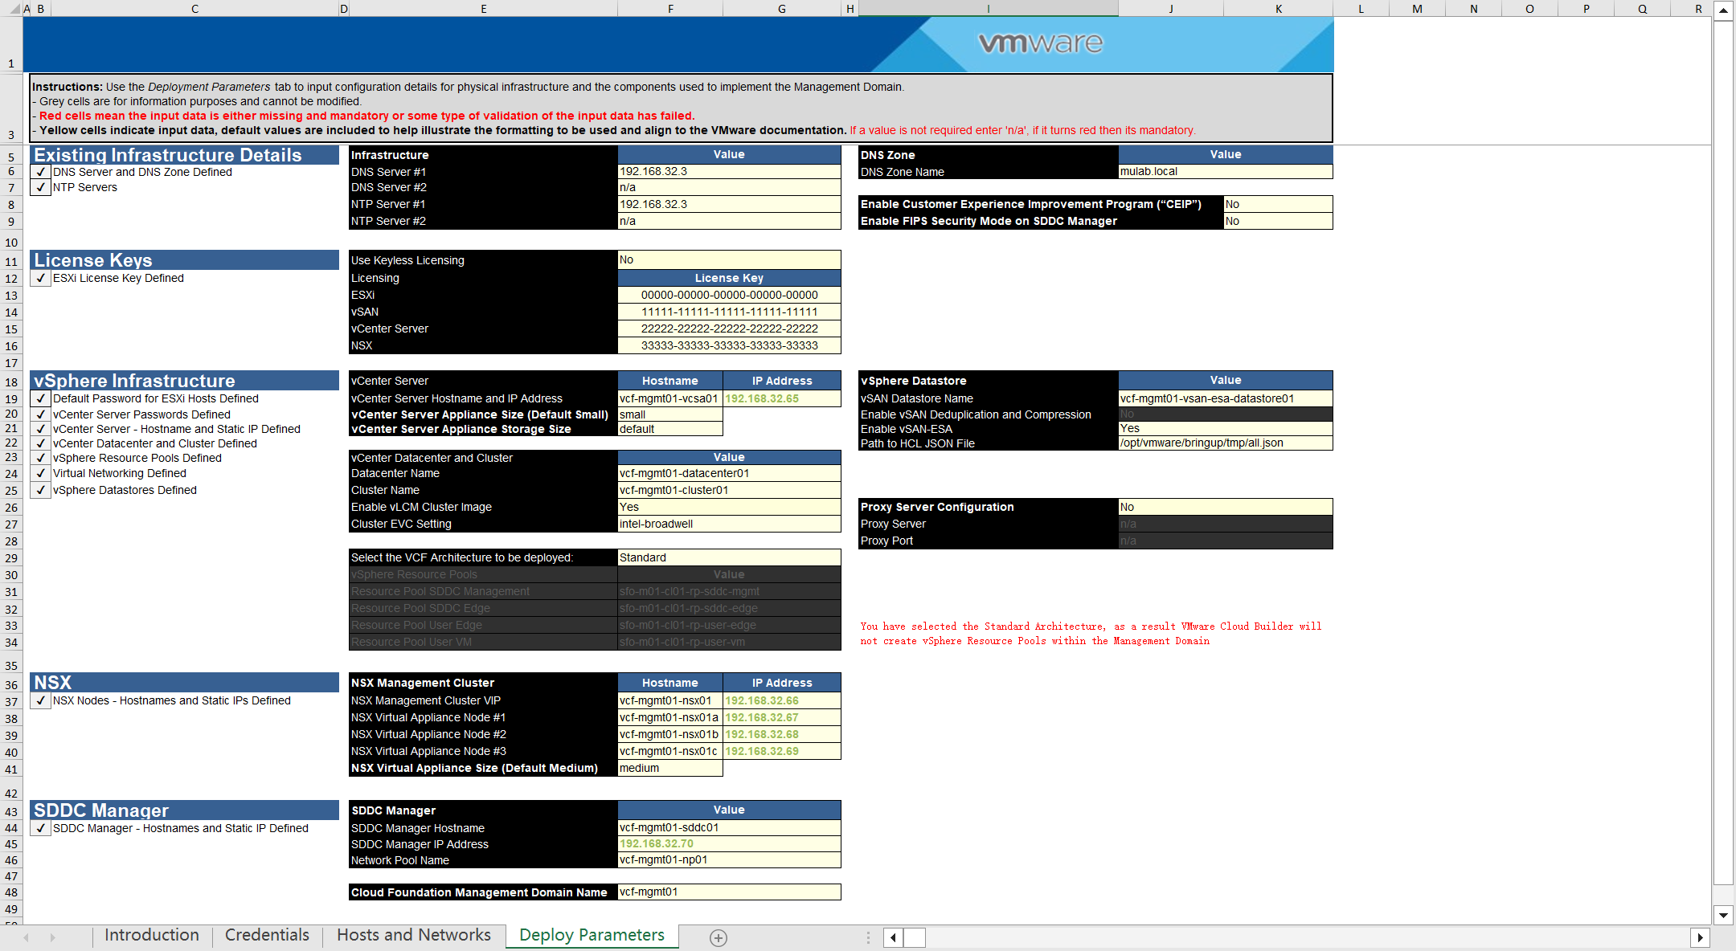Click DNS Zone Name mulab.local cell
This screenshot has height=951, width=1736.
[1226, 171]
